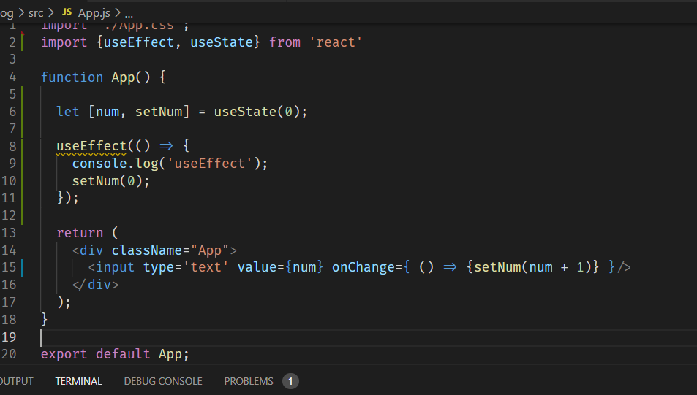Click 'setNum(num + 1)' in the input

click(x=532, y=267)
